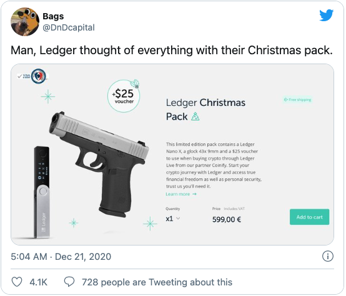Open tweet info circle icon
Image resolution: width=346 pixels, height=296 pixels.
tap(328, 256)
